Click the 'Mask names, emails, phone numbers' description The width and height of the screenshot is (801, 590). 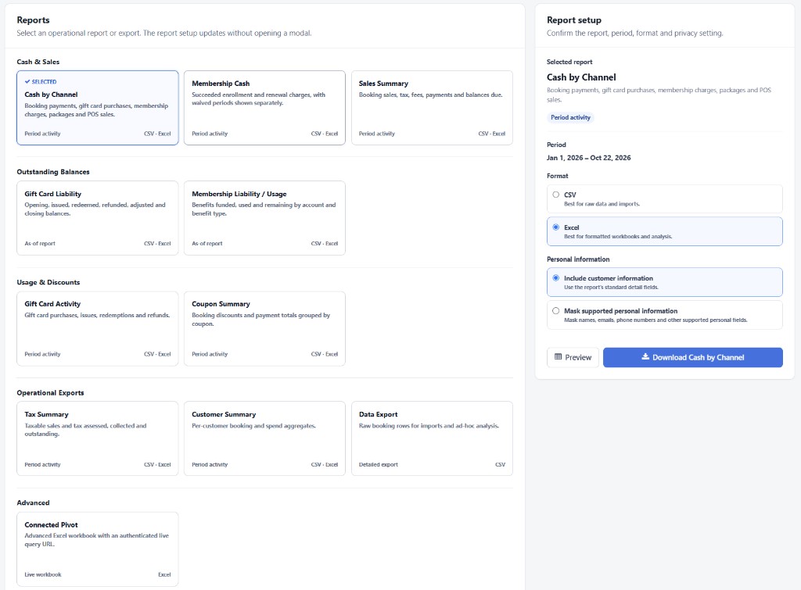click(x=656, y=320)
